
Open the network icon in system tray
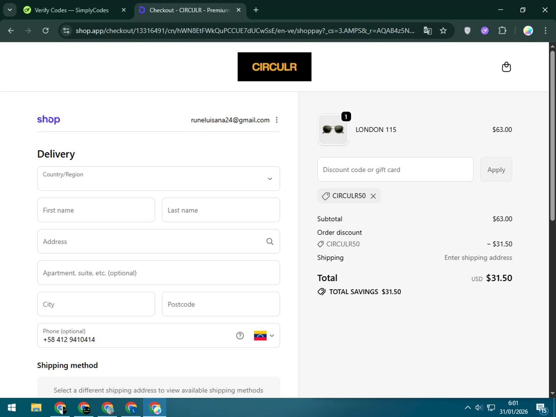(x=491, y=408)
